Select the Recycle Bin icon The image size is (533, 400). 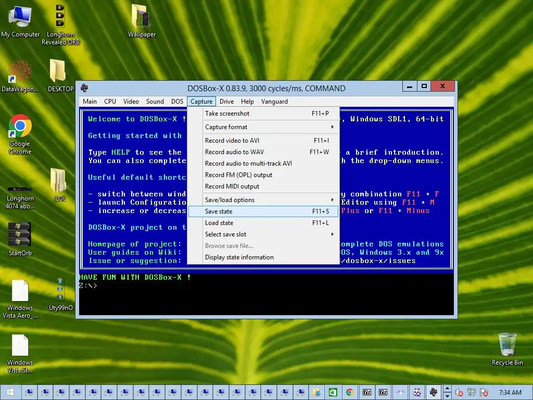click(x=507, y=349)
